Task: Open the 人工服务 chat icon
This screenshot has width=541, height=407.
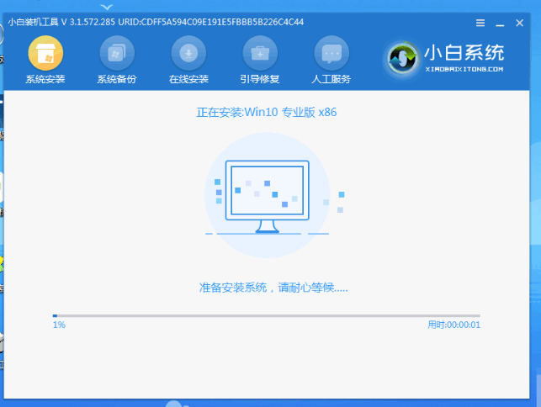Action: (331, 54)
